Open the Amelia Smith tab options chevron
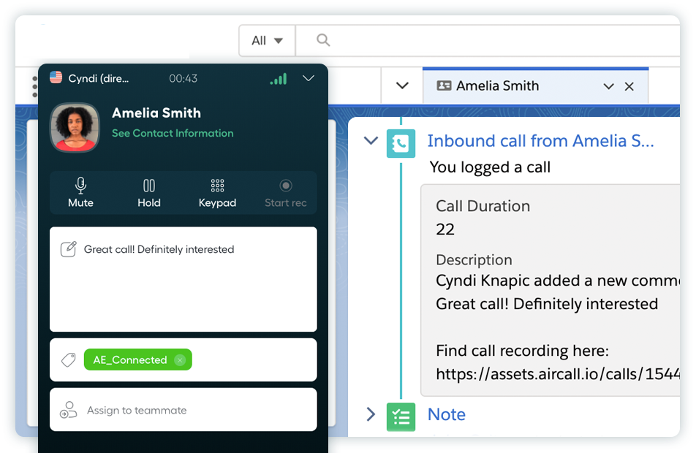 coord(608,86)
